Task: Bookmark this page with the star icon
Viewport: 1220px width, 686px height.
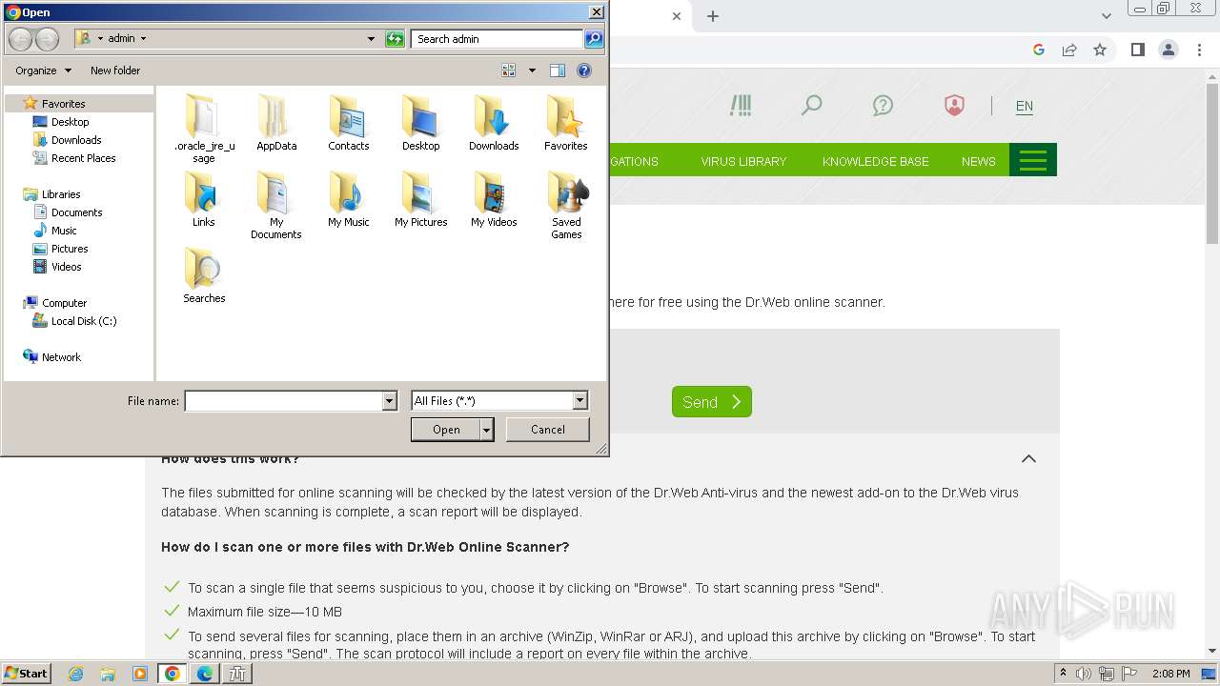Action: point(1100,50)
